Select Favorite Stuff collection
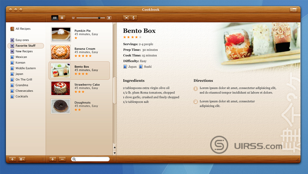This screenshot has width=308, height=174. 26,46
